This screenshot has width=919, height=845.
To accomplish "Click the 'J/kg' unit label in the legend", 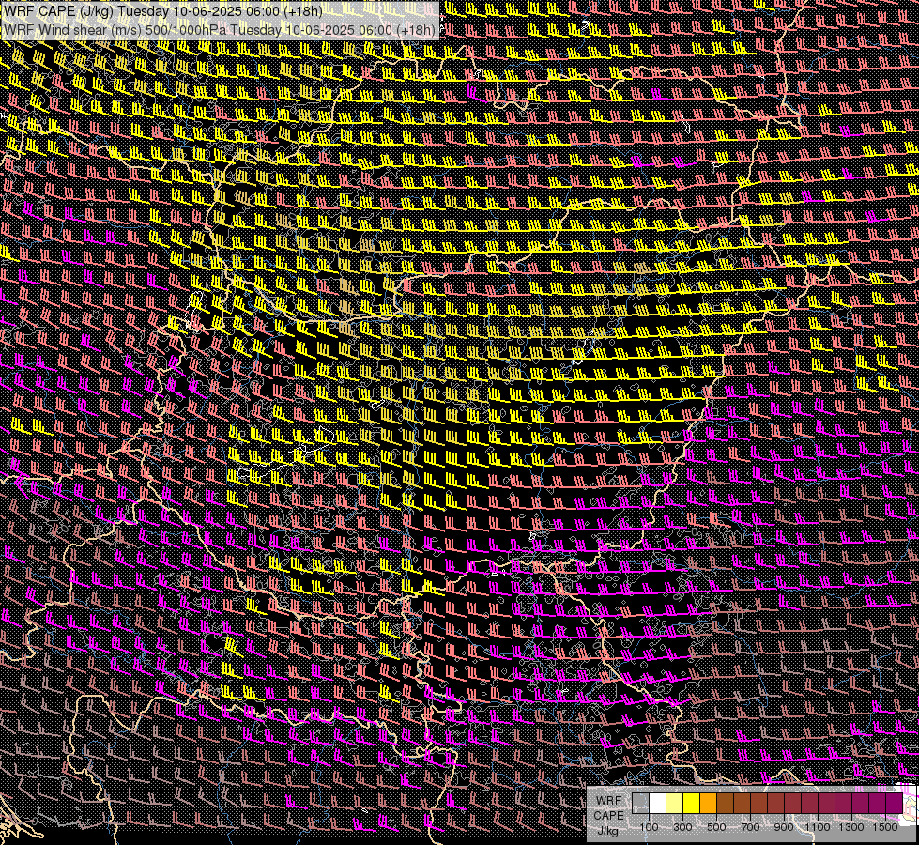I will tap(607, 831).
